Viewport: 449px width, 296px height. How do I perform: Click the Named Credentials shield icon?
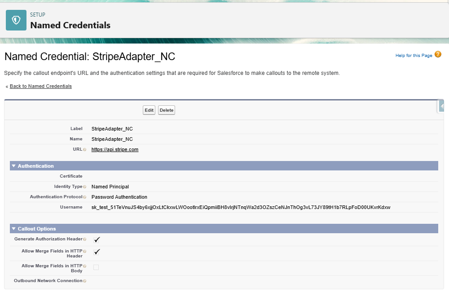[x=16, y=20]
